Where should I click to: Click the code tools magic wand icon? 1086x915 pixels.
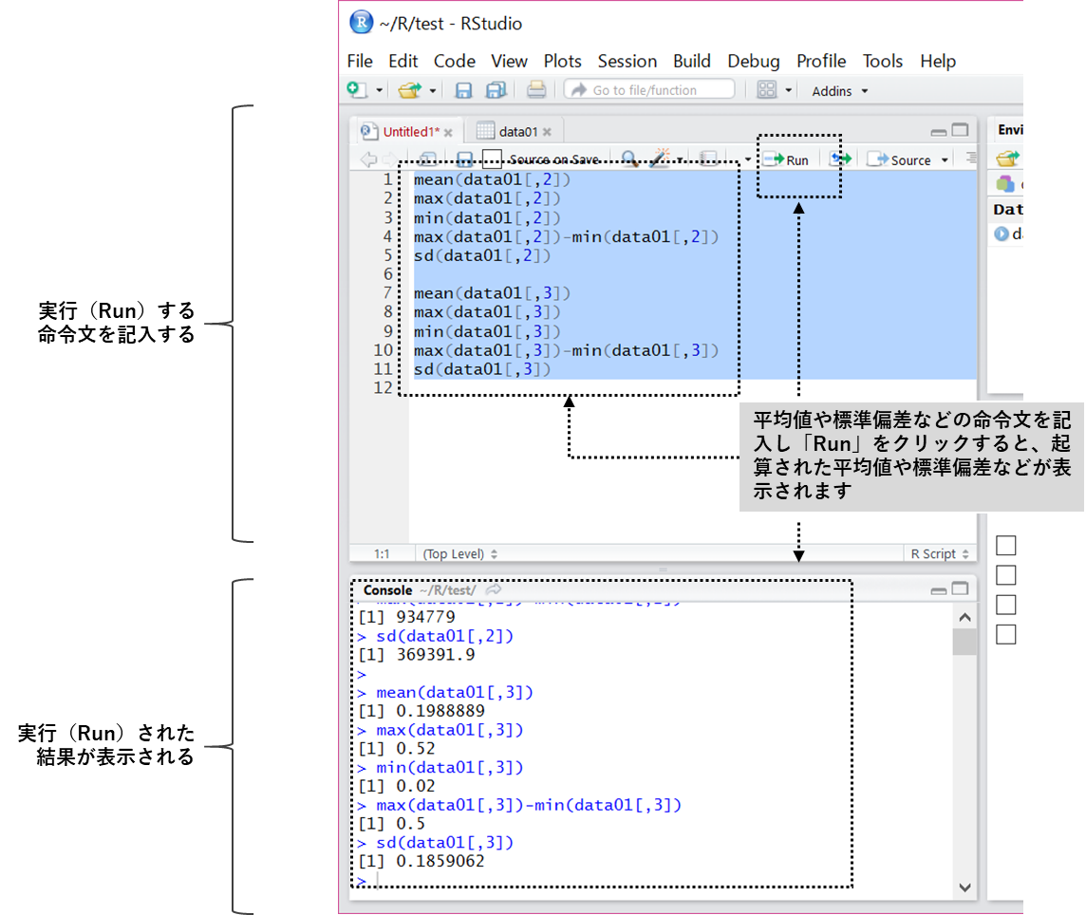click(x=661, y=159)
